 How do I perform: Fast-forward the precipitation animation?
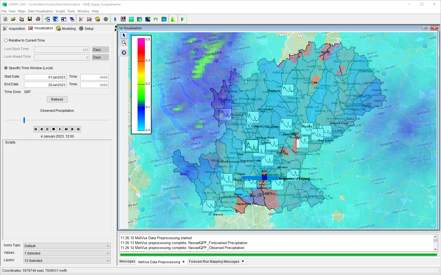[x=66, y=129]
